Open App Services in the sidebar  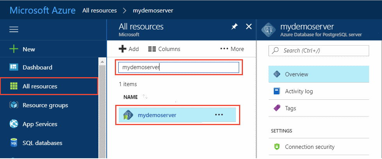[49, 124]
